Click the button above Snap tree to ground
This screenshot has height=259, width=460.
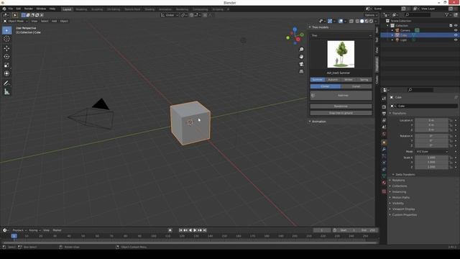coord(341,106)
